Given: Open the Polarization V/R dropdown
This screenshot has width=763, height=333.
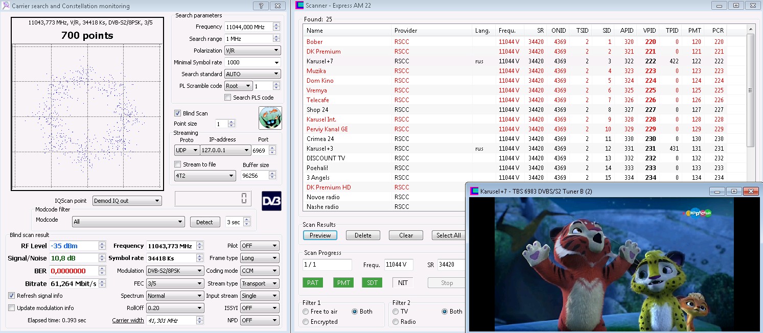Looking at the screenshot, I should coord(252,51).
